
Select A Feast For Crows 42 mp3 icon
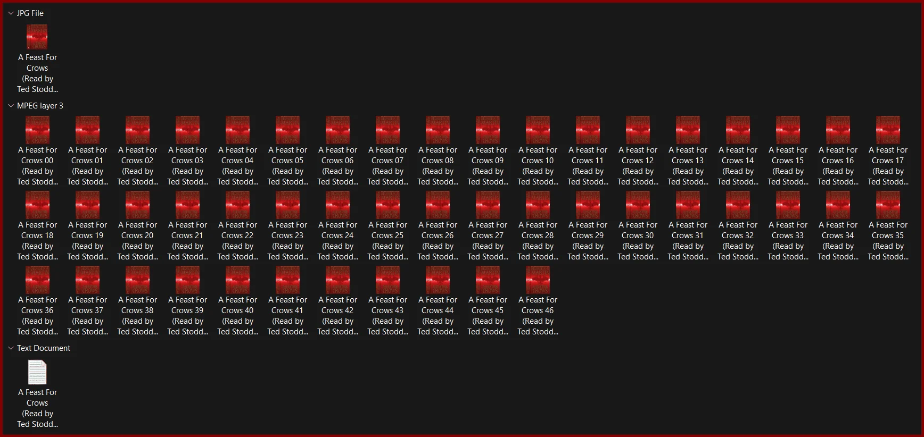(x=337, y=280)
